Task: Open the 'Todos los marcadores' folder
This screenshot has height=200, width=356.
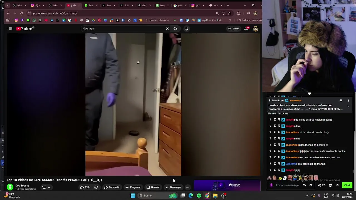Action: [249, 20]
